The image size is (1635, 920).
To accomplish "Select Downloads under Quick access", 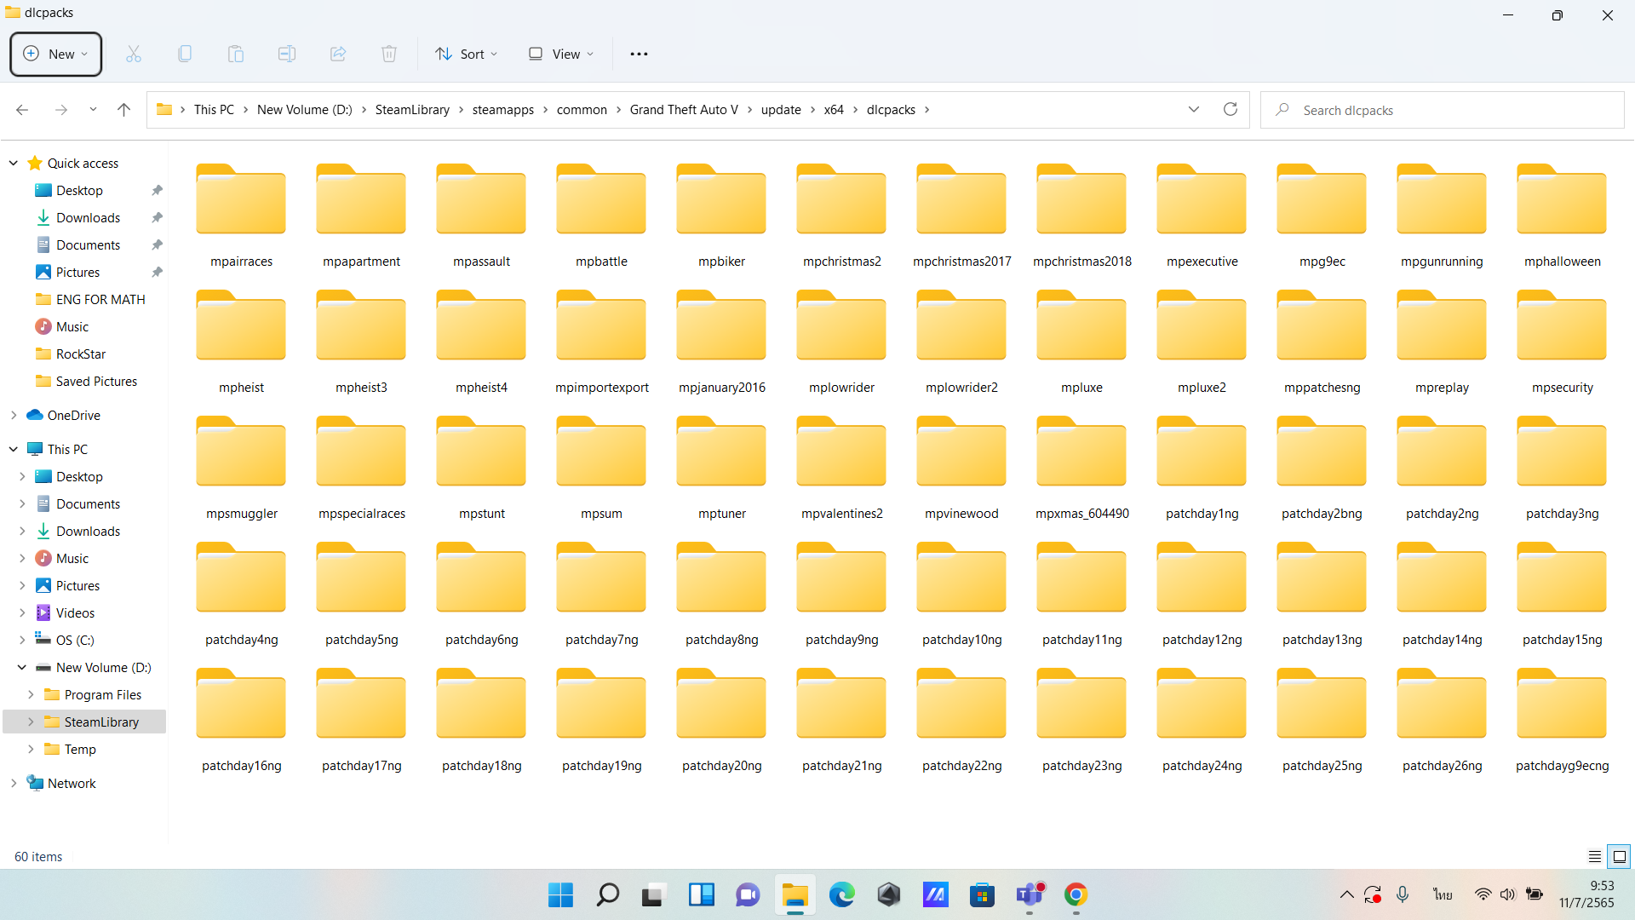I will click(88, 217).
